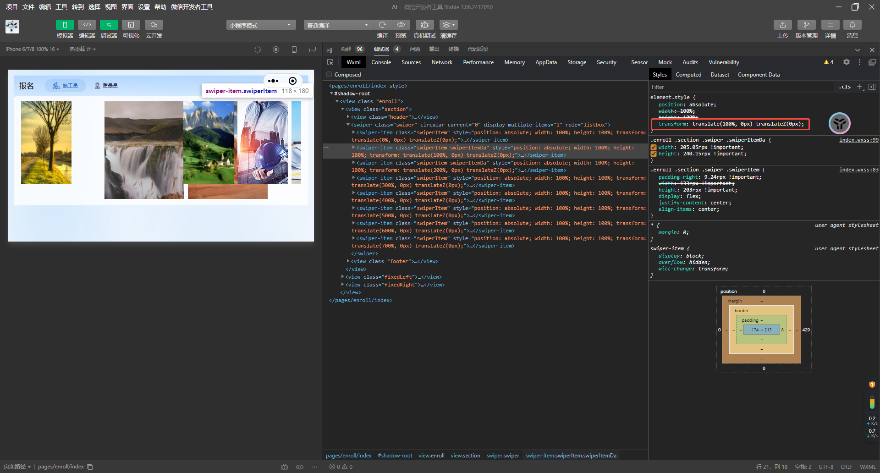Screen dimensions: 880x473
Task: Click the 编译 compile refresh icon
Action: click(x=382, y=25)
